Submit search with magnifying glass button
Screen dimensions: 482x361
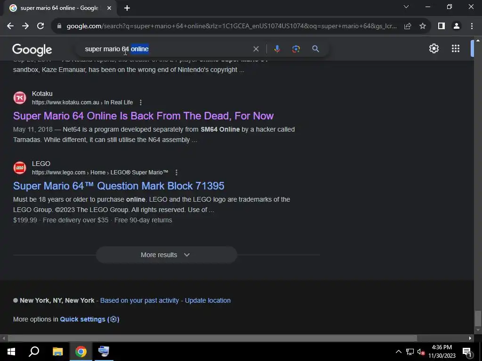tap(315, 49)
